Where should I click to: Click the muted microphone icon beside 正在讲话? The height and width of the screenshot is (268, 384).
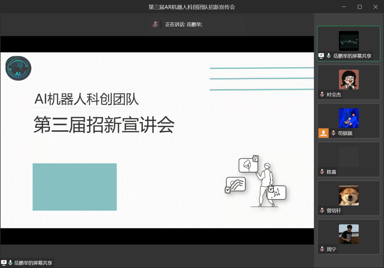coord(155,24)
